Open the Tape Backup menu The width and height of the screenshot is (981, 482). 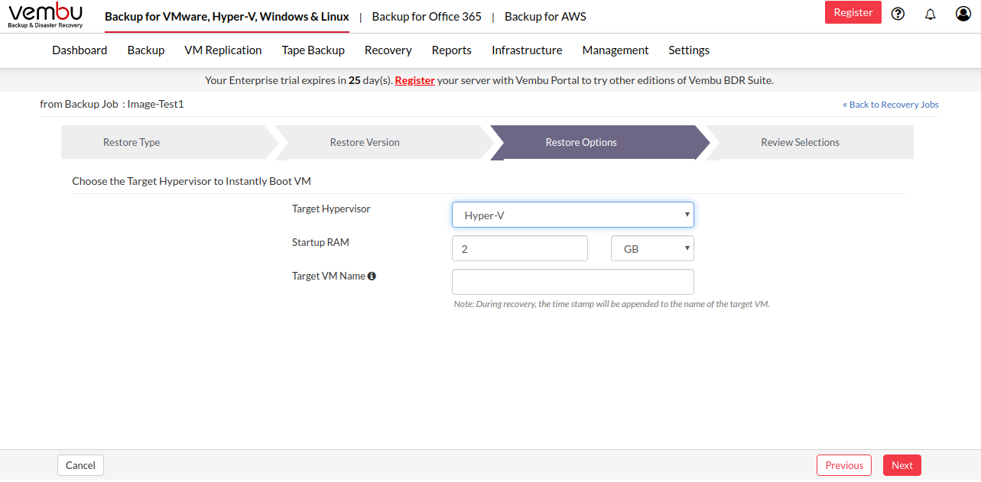(313, 50)
